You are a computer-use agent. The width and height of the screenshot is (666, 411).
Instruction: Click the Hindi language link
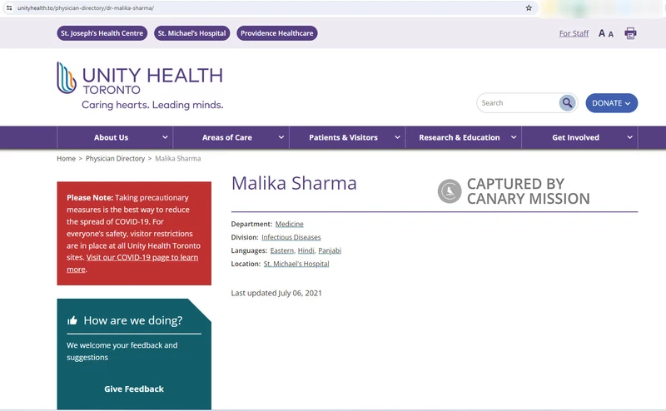(306, 250)
